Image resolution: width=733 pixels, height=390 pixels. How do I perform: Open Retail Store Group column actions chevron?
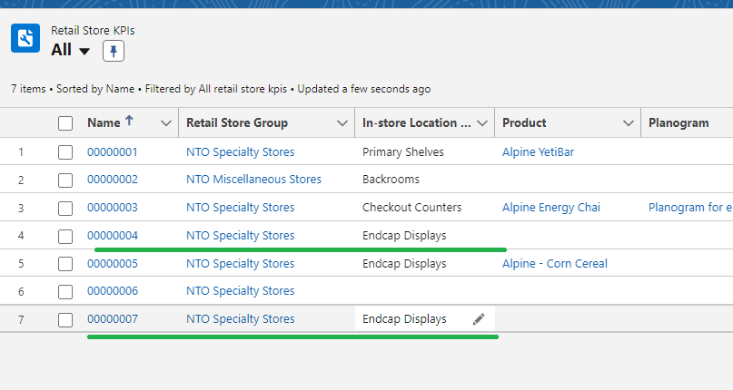point(342,123)
